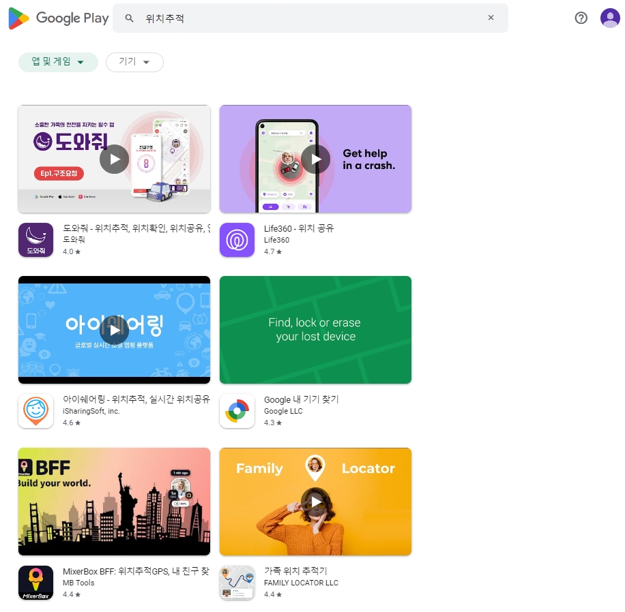The width and height of the screenshot is (625, 612).
Task: Open 도와줘 - 위치추적 app title
Action: [x=136, y=228]
